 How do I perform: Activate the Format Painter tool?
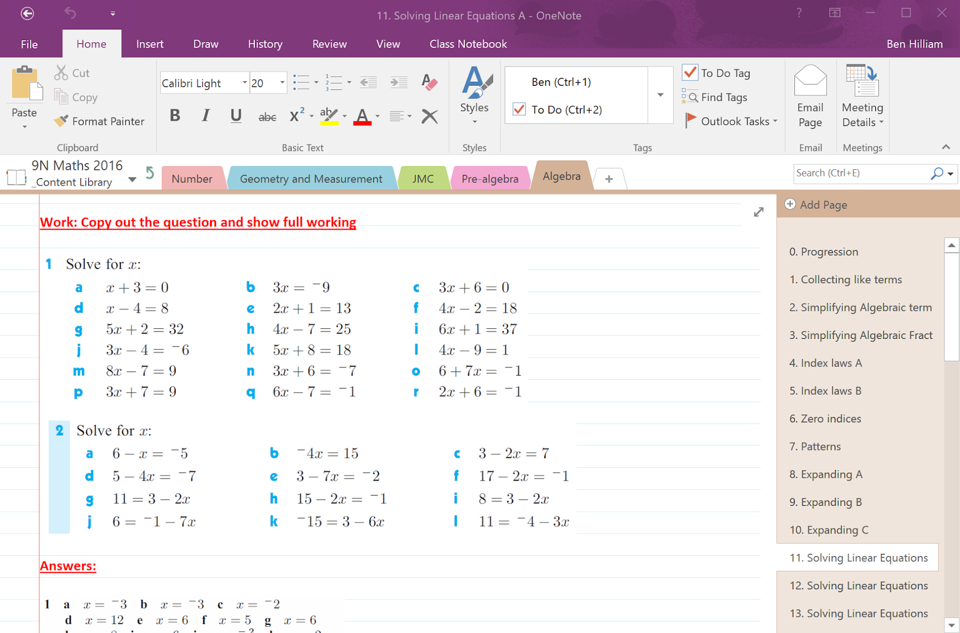[100, 121]
